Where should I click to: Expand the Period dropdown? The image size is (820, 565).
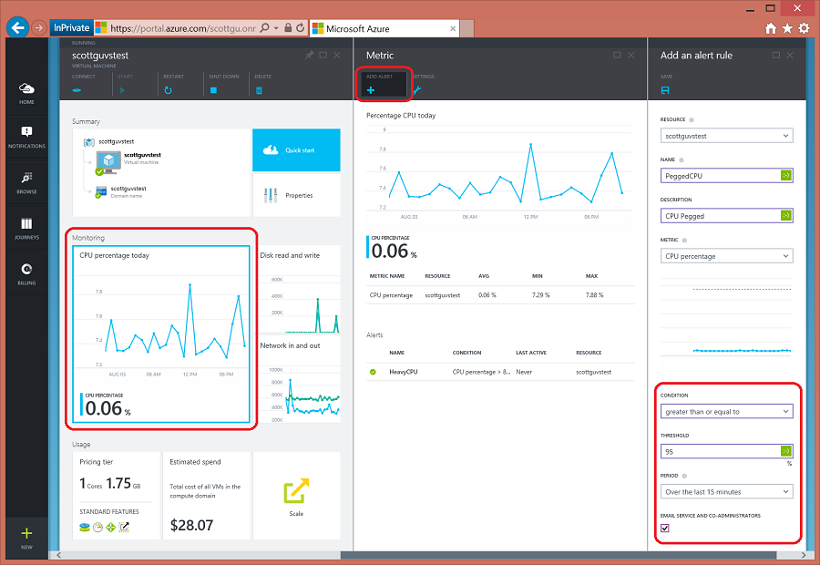coord(726,492)
